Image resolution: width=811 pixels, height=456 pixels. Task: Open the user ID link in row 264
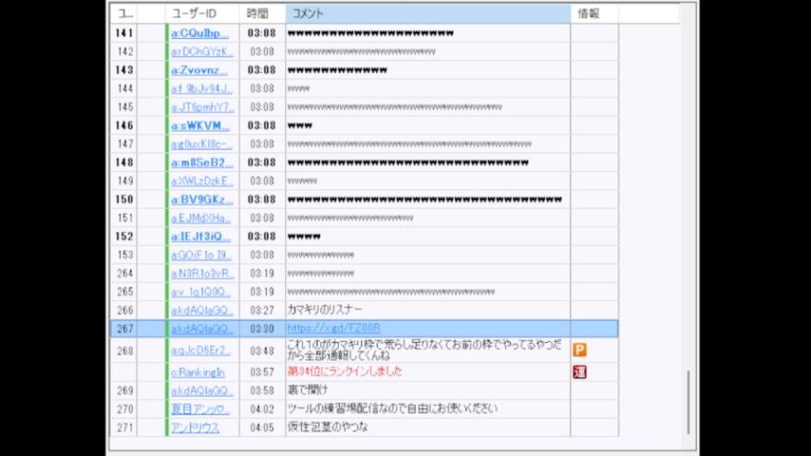(203, 274)
